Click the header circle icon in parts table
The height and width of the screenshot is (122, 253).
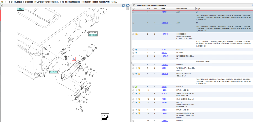(133, 9)
